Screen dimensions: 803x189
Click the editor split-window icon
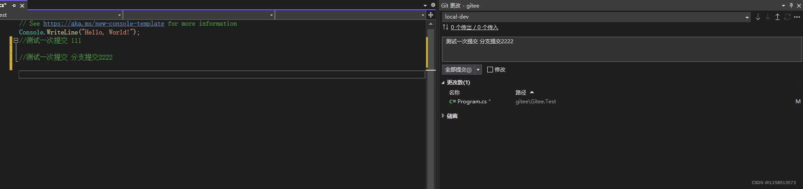[431, 15]
